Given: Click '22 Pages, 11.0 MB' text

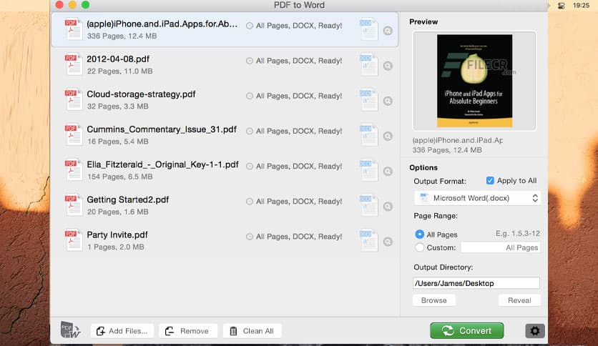Looking at the screenshot, I should [x=119, y=71].
